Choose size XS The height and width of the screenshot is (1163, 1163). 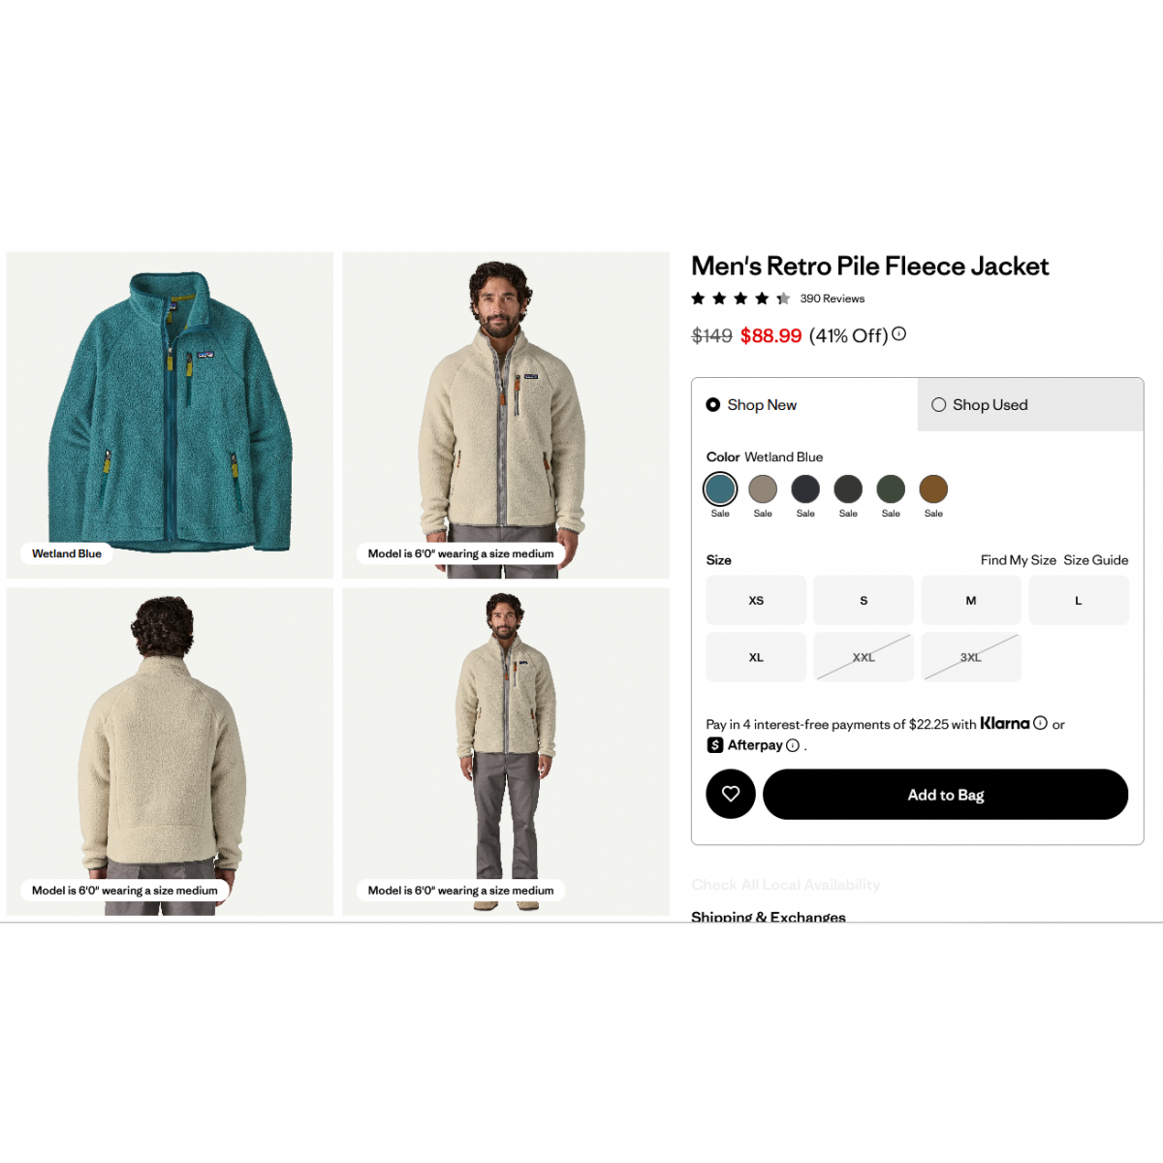(756, 601)
